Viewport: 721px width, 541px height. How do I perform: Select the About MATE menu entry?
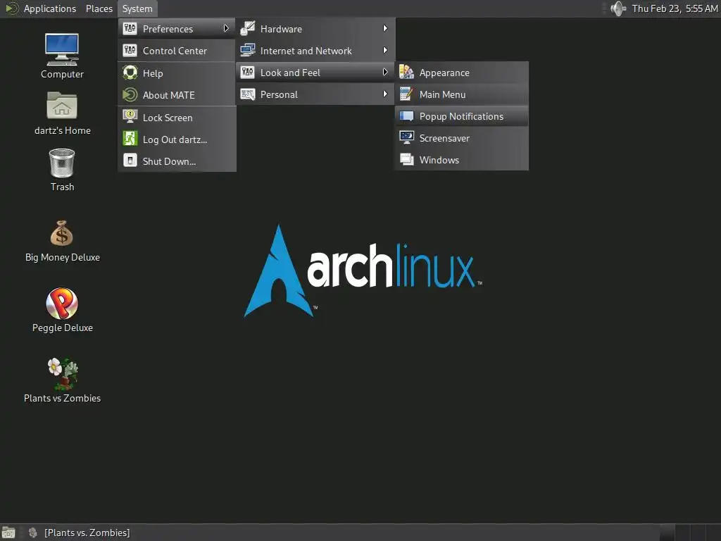point(177,95)
